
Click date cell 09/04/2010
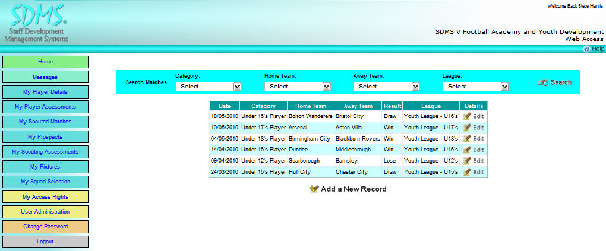pyautogui.click(x=225, y=161)
